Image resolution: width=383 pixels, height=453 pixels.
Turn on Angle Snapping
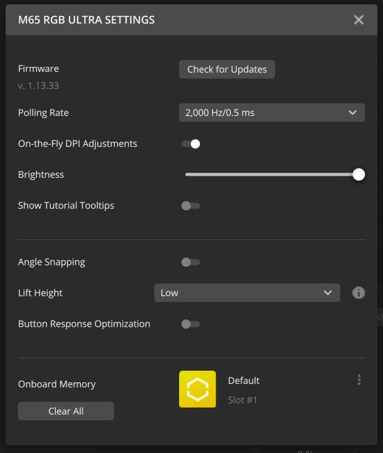click(x=190, y=262)
